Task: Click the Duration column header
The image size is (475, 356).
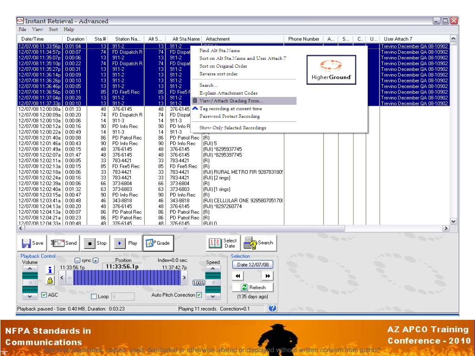Action: tap(75, 39)
